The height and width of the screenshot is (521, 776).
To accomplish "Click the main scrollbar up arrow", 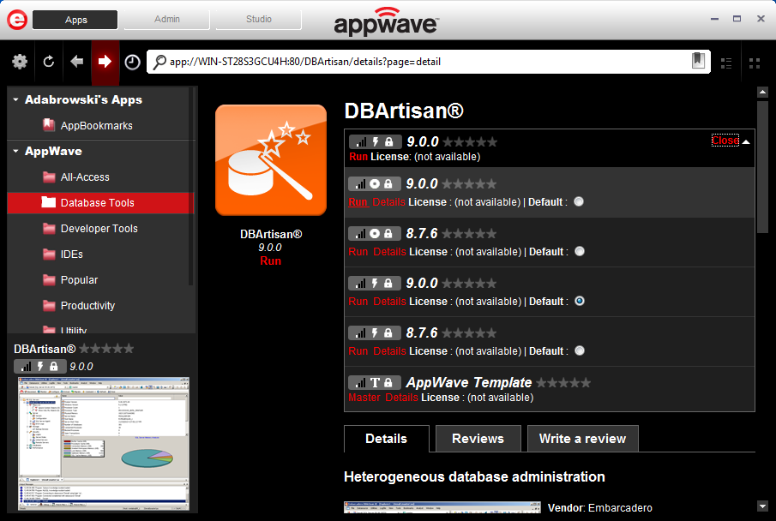I will tap(762, 92).
